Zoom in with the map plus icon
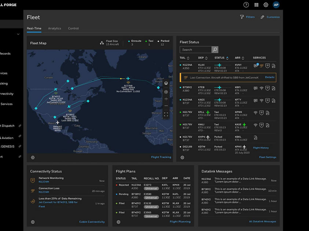This screenshot has height=231, width=309. (x=166, y=99)
